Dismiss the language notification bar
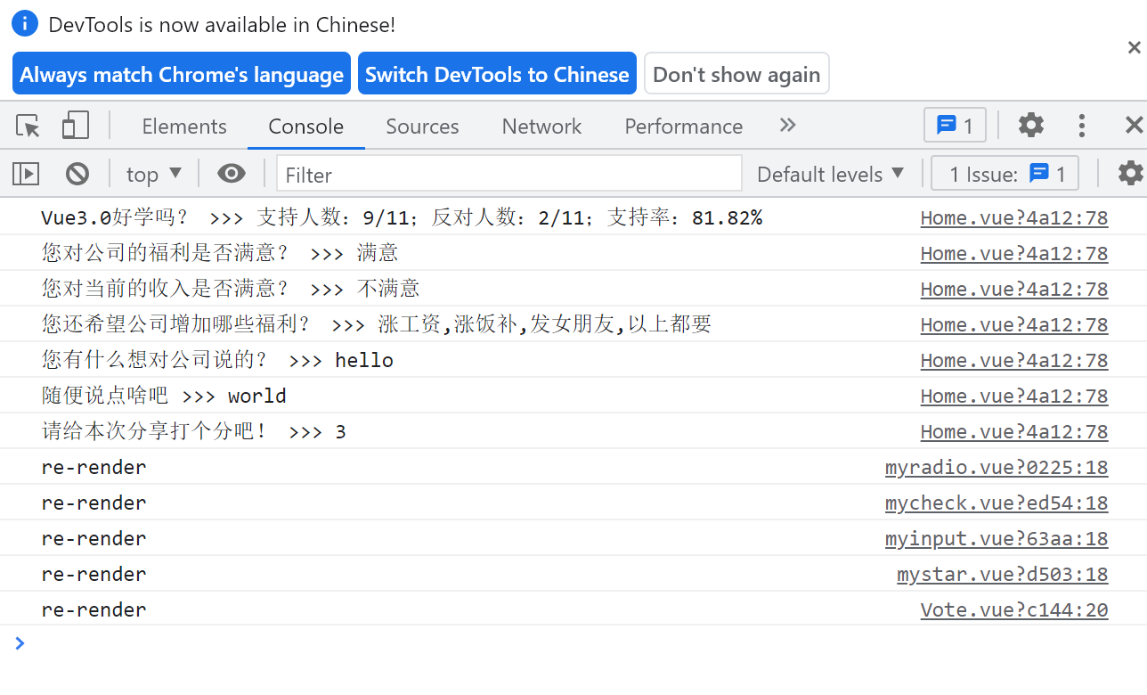This screenshot has width=1147, height=695. click(x=1134, y=48)
